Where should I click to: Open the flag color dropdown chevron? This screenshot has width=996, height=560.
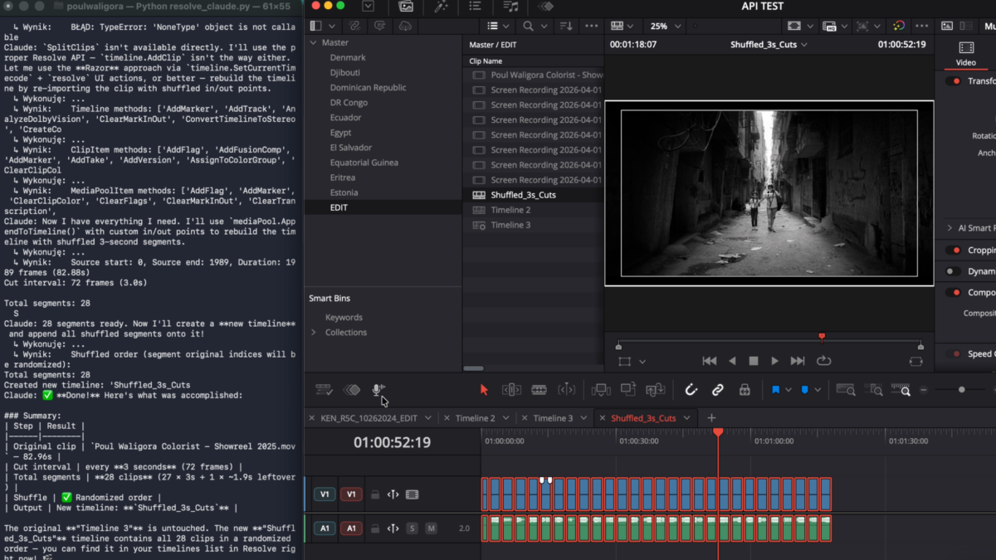pyautogui.click(x=789, y=389)
